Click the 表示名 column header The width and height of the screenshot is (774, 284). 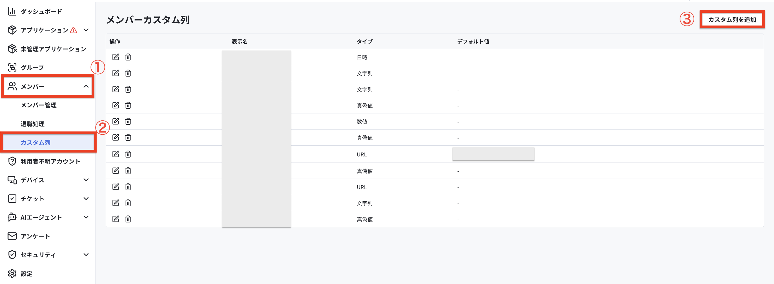pyautogui.click(x=240, y=41)
